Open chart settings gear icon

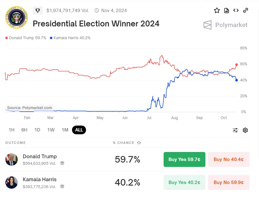click(245, 130)
